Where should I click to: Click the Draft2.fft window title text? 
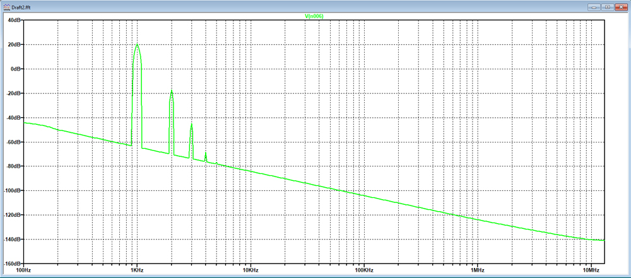20,7
